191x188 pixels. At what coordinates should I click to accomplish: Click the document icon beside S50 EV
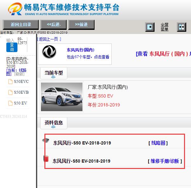coord(10,103)
